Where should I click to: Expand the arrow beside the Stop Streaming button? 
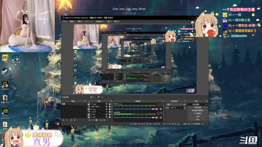(206, 104)
